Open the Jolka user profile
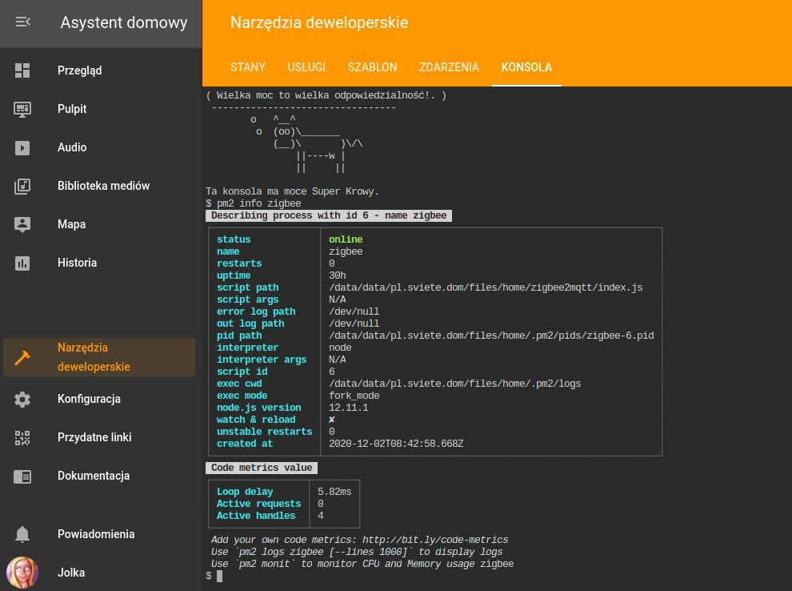 (x=99, y=573)
